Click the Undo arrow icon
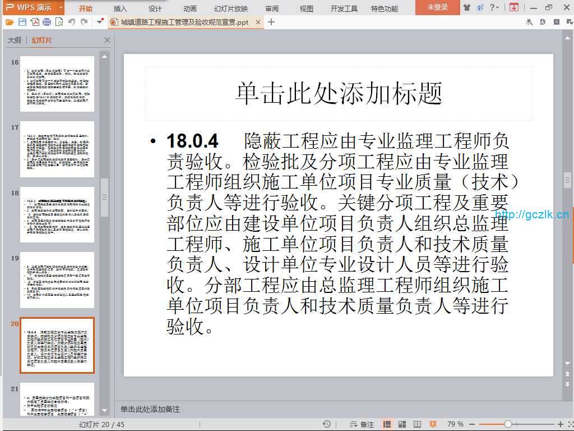 72,22
